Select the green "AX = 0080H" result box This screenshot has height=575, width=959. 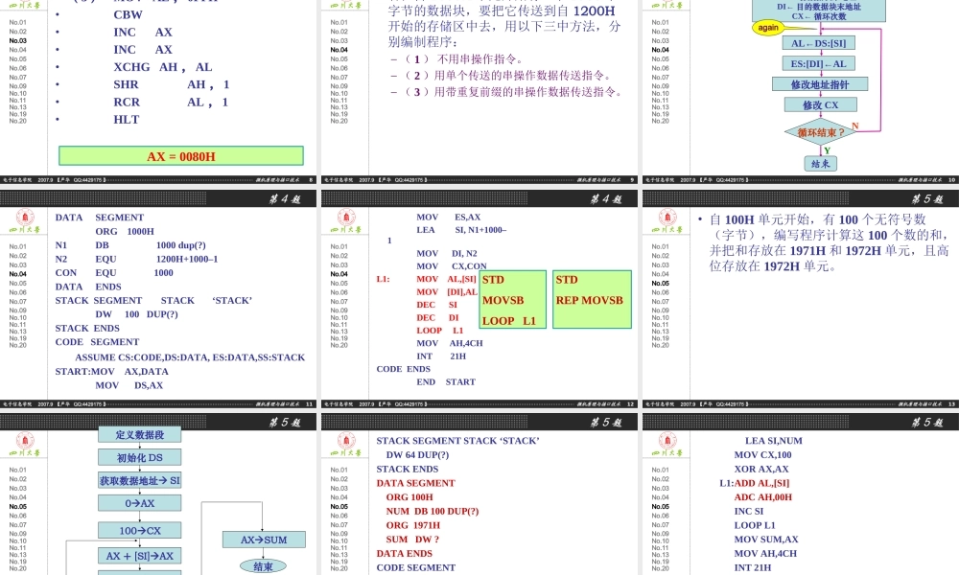181,156
